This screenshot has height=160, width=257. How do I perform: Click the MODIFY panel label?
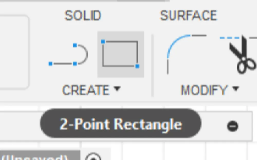[x=204, y=90]
